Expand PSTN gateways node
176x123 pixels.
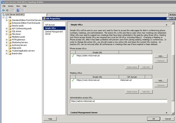[7, 40]
